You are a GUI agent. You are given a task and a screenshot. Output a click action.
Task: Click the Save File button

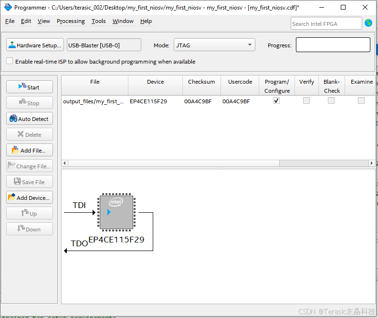click(30, 182)
